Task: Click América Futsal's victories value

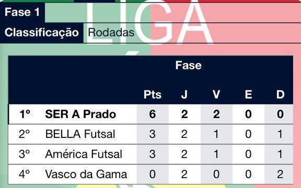Action: [x=216, y=154]
